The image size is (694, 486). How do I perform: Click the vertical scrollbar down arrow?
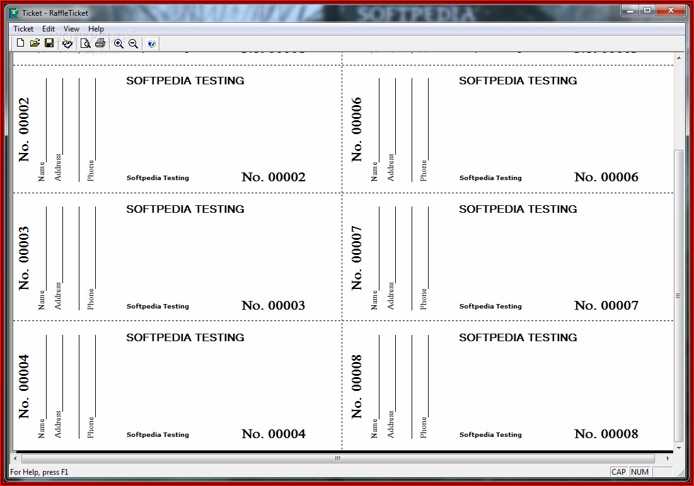coord(678,447)
